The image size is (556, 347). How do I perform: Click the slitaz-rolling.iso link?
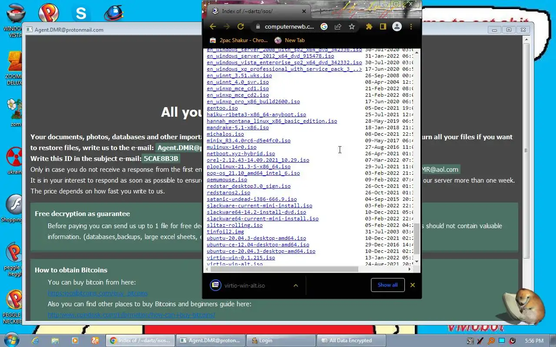coord(235,225)
